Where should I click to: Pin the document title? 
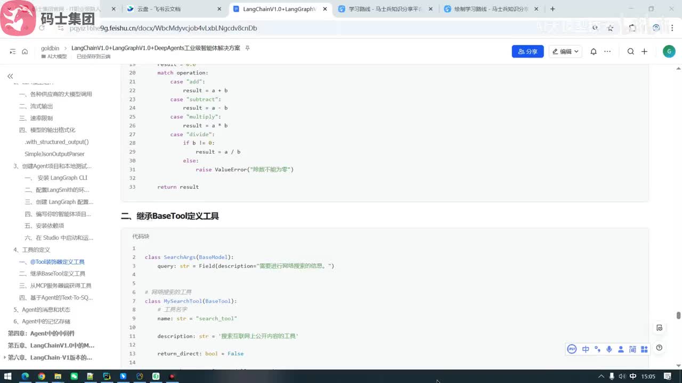(247, 48)
